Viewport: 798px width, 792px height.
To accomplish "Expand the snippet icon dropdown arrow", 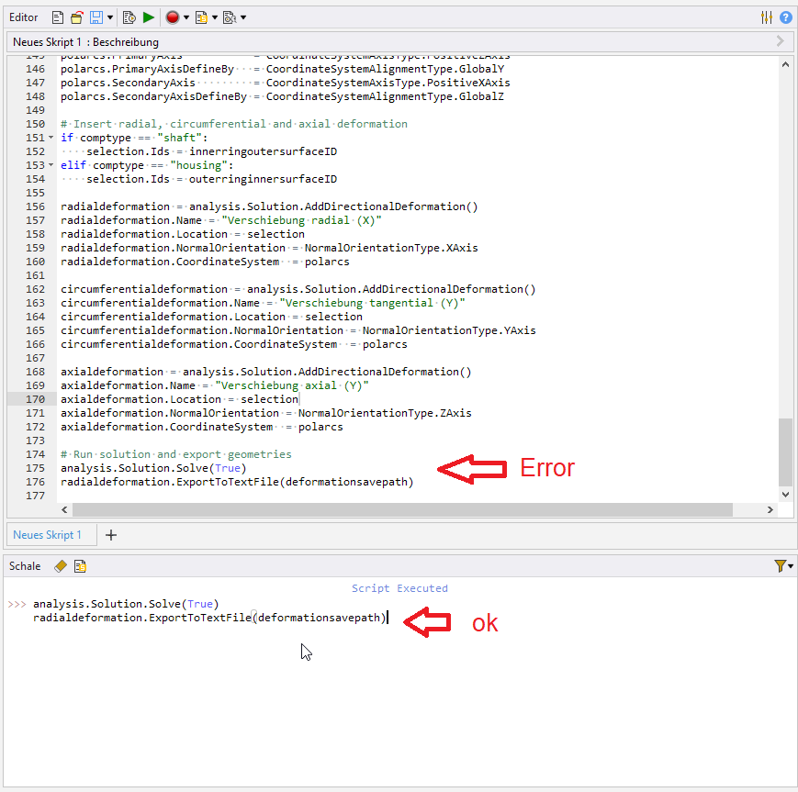I will click(x=215, y=17).
